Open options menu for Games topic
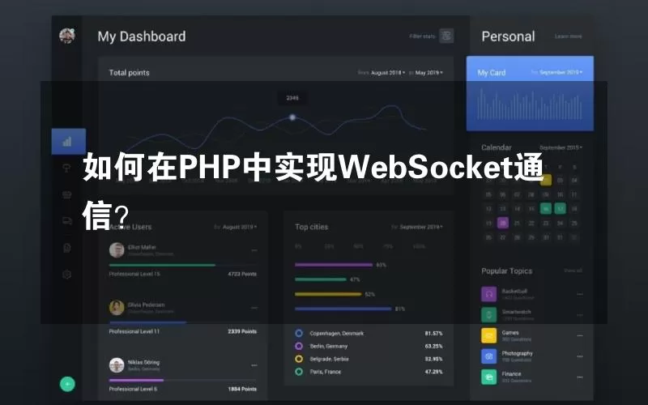 click(580, 335)
